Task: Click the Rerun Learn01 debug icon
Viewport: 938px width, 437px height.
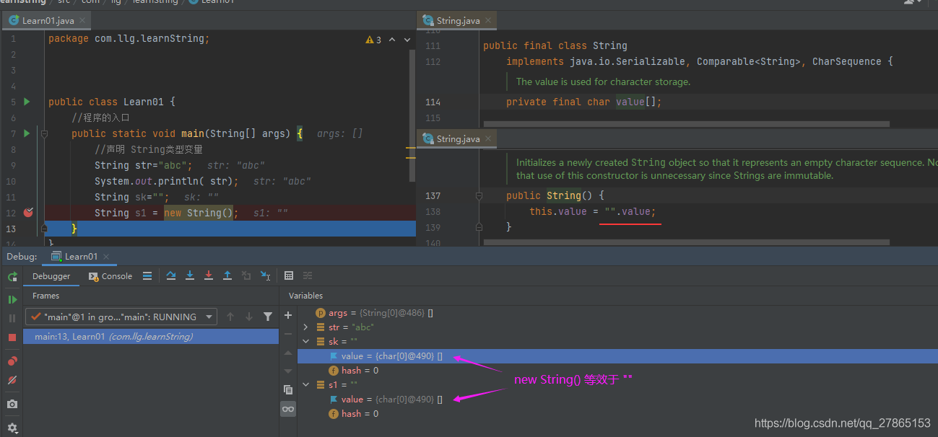Action: 12,276
